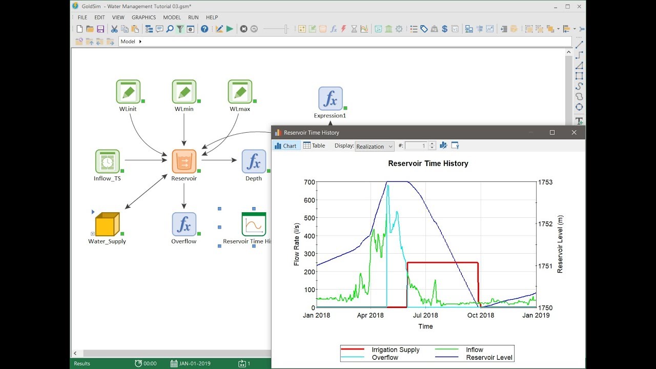Toggle the funnel filter icon
The width and height of the screenshot is (656, 369).
click(x=180, y=29)
